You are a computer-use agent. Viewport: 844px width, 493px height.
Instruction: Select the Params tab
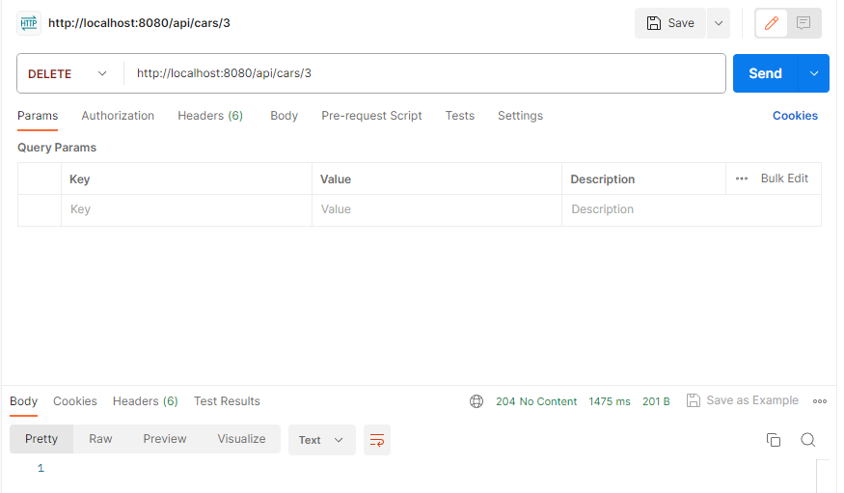38,116
